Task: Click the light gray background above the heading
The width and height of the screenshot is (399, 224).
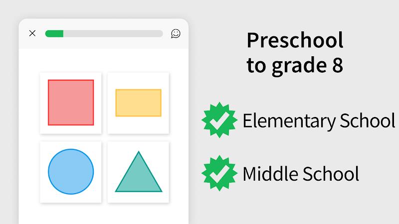Action: coord(295,14)
